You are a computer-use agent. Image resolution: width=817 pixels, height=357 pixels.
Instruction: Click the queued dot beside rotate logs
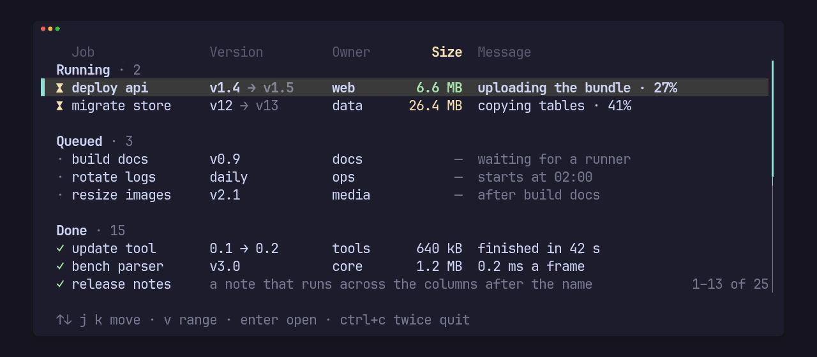tap(60, 177)
